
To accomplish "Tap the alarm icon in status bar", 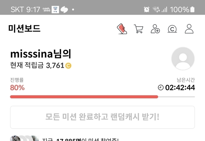I will tap(147, 9).
